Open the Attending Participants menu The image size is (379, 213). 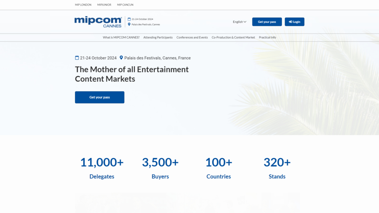click(x=158, y=37)
